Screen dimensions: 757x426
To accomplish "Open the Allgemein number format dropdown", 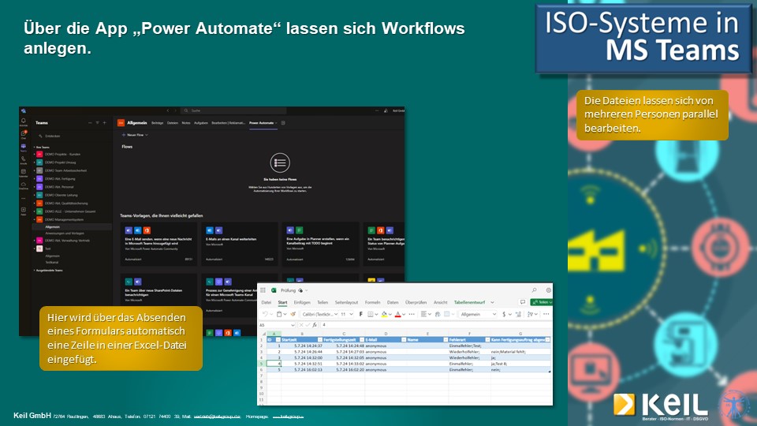I will pyautogui.click(x=477, y=314).
